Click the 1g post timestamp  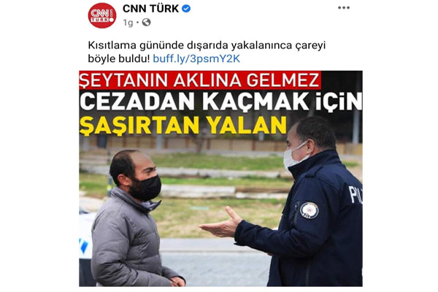[x=128, y=23]
